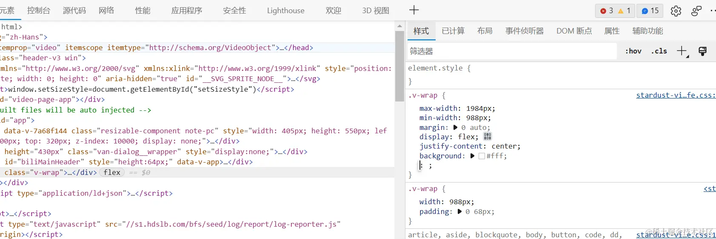Select the resizable-component note-pc node

tap(194, 136)
